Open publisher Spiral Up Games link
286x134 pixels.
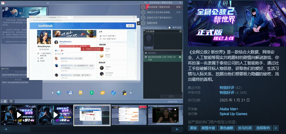[234, 114]
